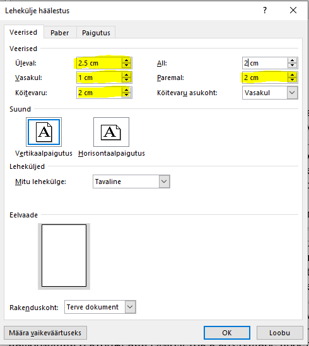Click into the Üleval margin field
The width and height of the screenshot is (309, 346).
pyautogui.click(x=99, y=63)
